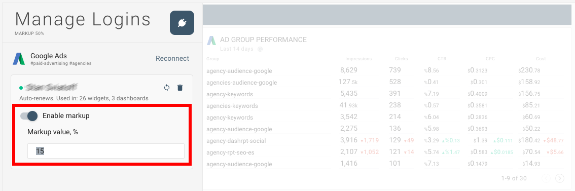The width and height of the screenshot is (575, 191).
Task: Click the green status dot by account name
Action: pyautogui.click(x=21, y=88)
